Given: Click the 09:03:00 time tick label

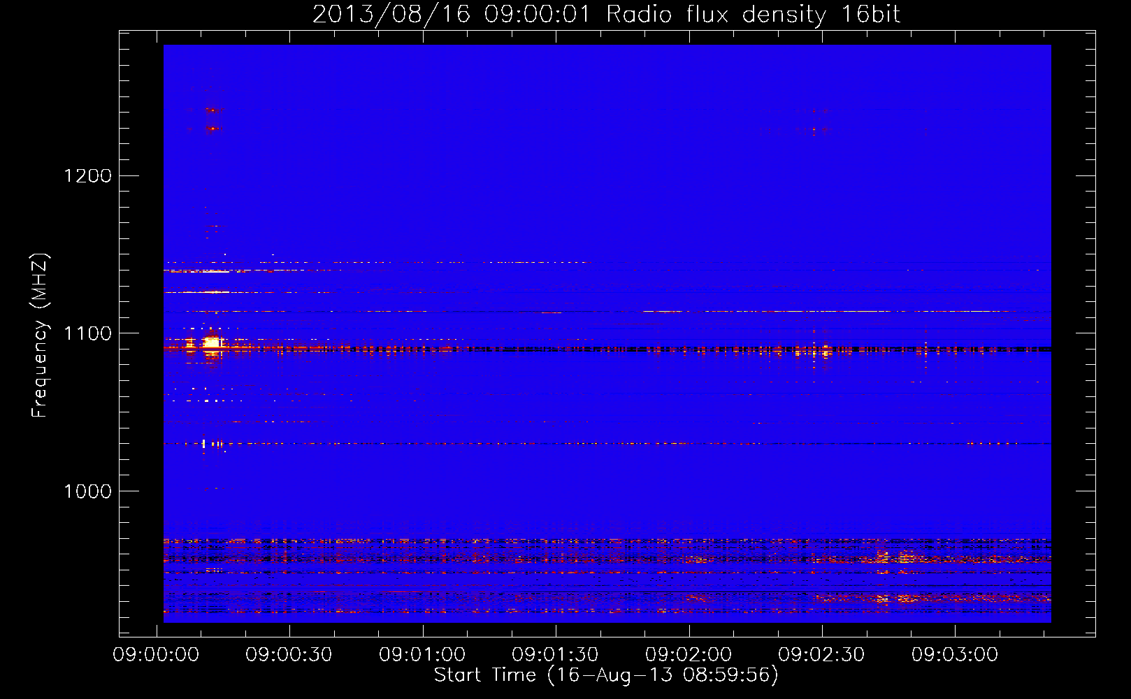Looking at the screenshot, I should [955, 655].
